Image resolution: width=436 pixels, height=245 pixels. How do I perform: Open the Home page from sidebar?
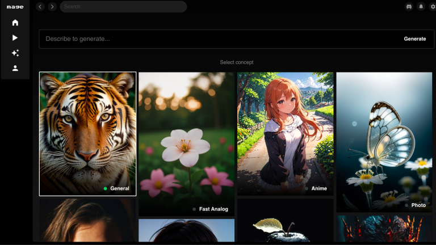[x=15, y=23]
